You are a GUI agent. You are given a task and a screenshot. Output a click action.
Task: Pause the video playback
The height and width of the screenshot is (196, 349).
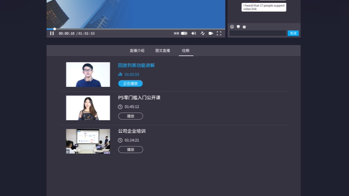tap(52, 33)
